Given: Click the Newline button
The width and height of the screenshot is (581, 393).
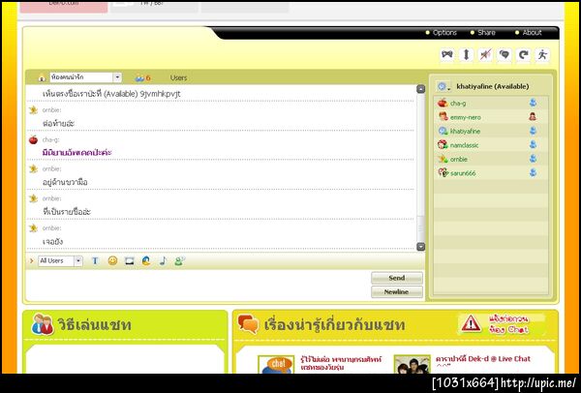Looking at the screenshot, I should pyautogui.click(x=397, y=292).
